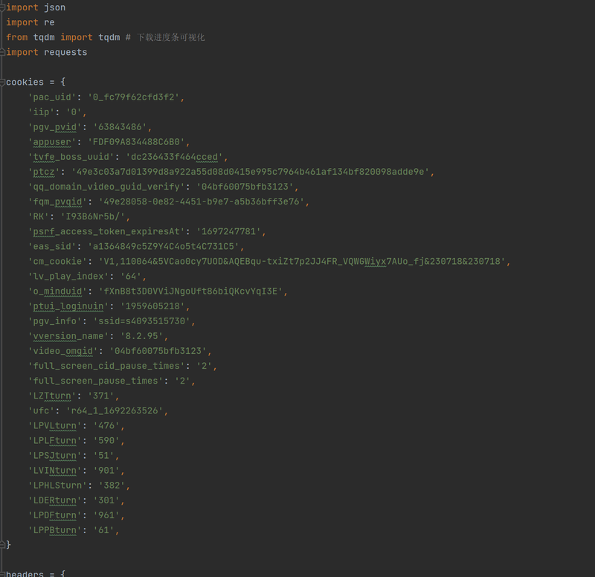
Task: Click the 'LPDFturn' key
Action: pyautogui.click(x=54, y=515)
